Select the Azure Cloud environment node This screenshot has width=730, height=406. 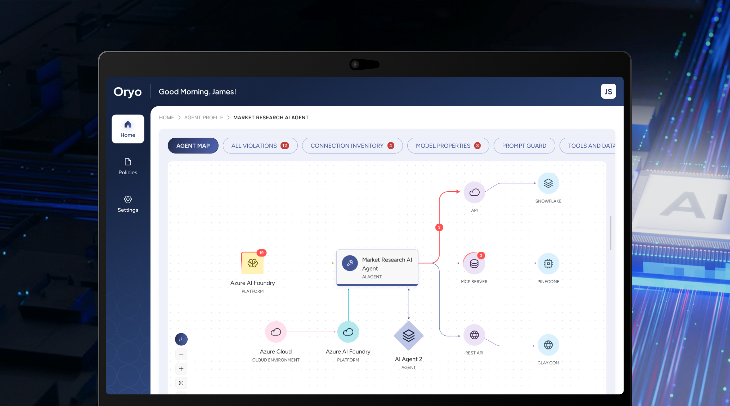pos(276,332)
